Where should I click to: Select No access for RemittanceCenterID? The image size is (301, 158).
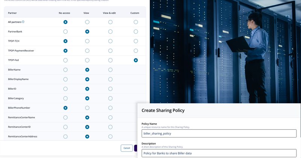(x=65, y=127)
